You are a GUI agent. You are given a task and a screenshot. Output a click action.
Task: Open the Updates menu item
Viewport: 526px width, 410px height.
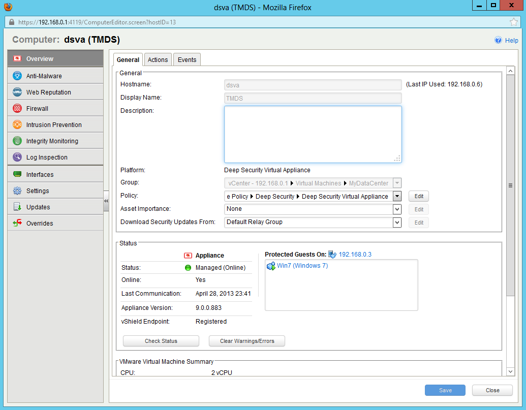coord(55,207)
